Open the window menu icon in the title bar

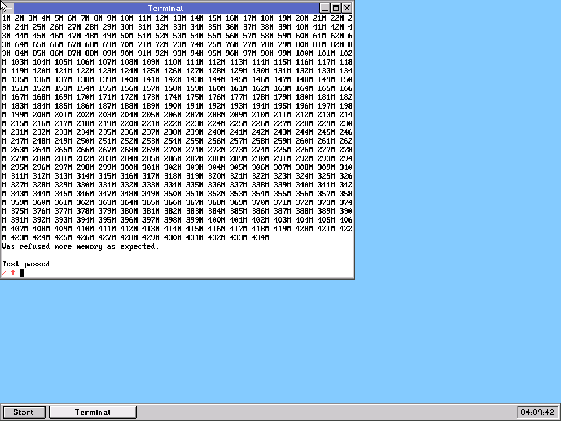[x=7, y=8]
